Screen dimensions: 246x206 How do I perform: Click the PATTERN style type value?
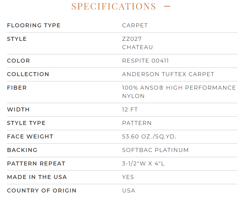click(137, 123)
